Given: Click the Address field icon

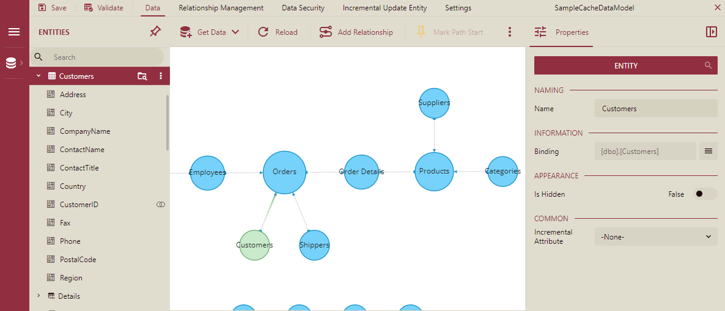Looking at the screenshot, I should (51, 94).
